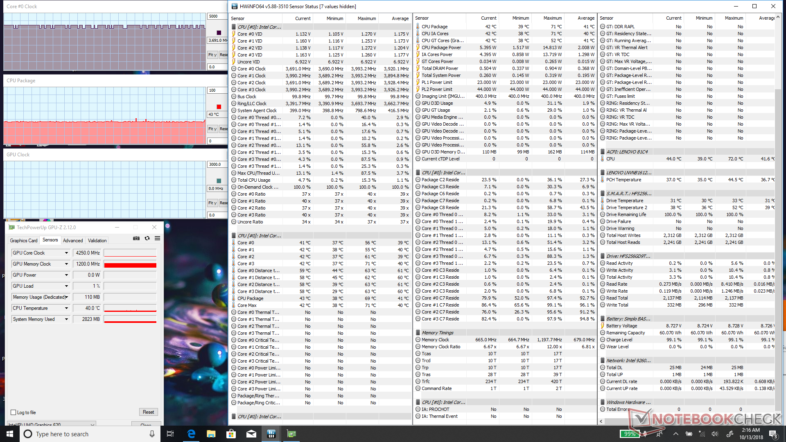Open File Explorer from the taskbar
Viewport: 786px width, 442px height.
211,434
